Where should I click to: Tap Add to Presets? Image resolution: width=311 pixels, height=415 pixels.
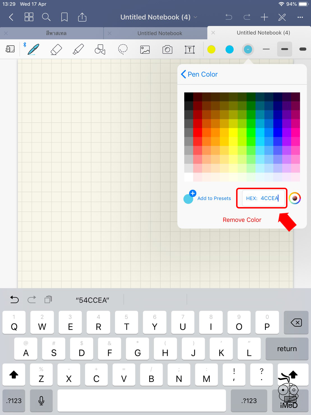(x=214, y=198)
